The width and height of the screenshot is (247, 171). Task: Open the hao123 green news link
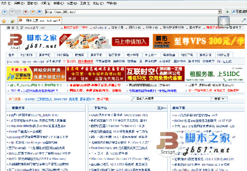point(36,85)
